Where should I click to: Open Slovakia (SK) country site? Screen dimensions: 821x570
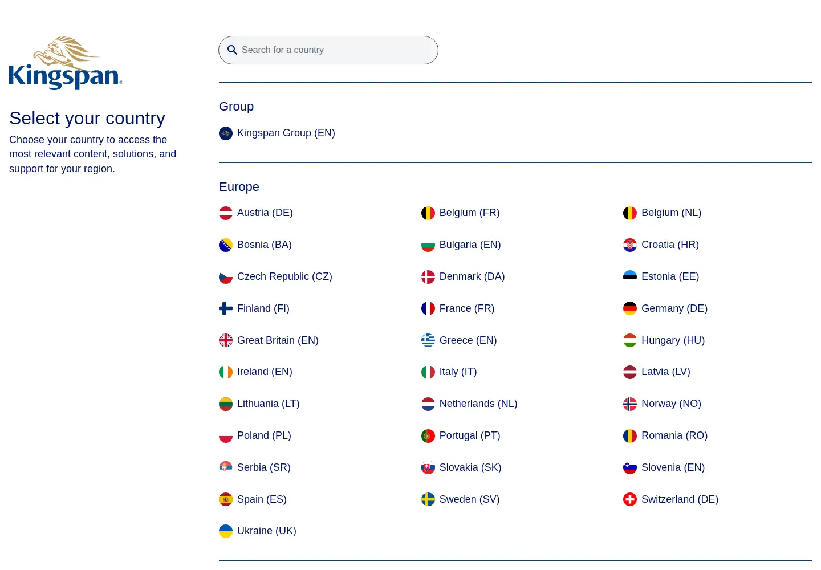click(x=461, y=467)
